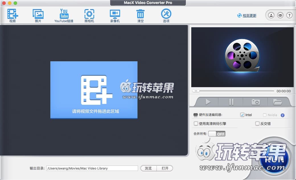Open help with the question mark icon
Screen dimensions: 296x180
[x=289, y=15]
